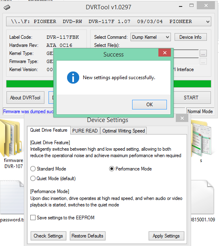Open the folder with screenshot thumbnails

tap(201, 139)
